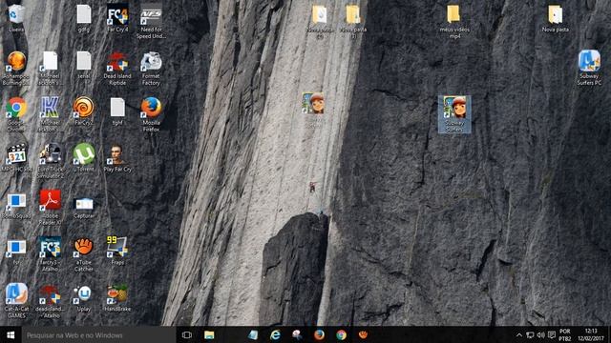Launch FarCry2 desktop shortcut
Screen dimensions: 611x343
(x=84, y=111)
